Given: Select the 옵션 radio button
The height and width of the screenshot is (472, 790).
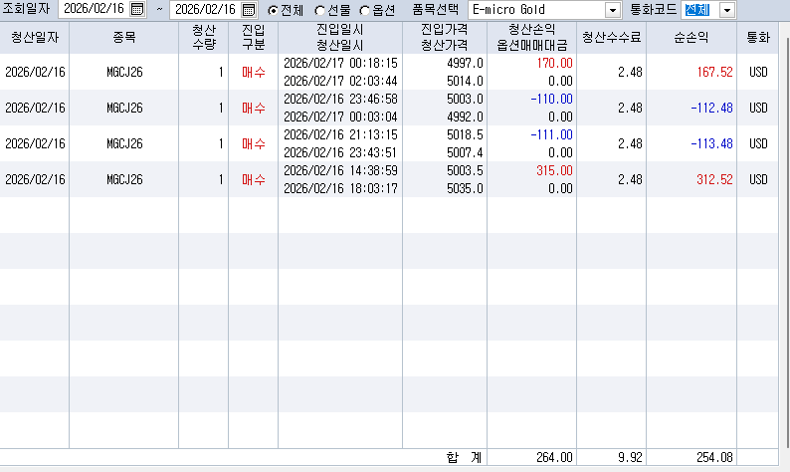Looking at the screenshot, I should click(x=364, y=10).
